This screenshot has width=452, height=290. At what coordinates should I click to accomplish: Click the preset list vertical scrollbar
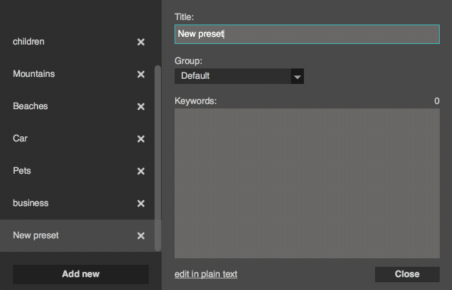tap(158, 158)
